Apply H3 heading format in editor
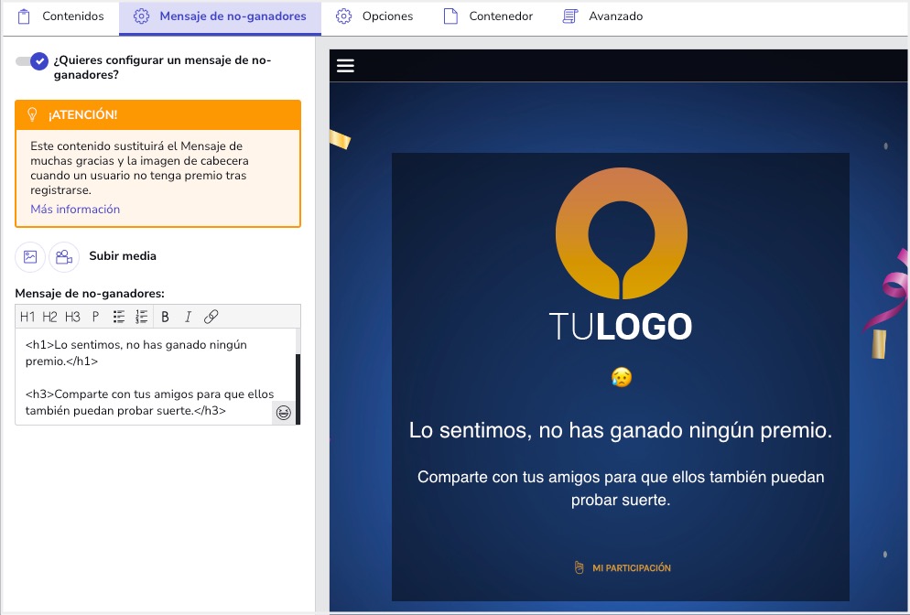The height and width of the screenshot is (615, 910). (72, 317)
